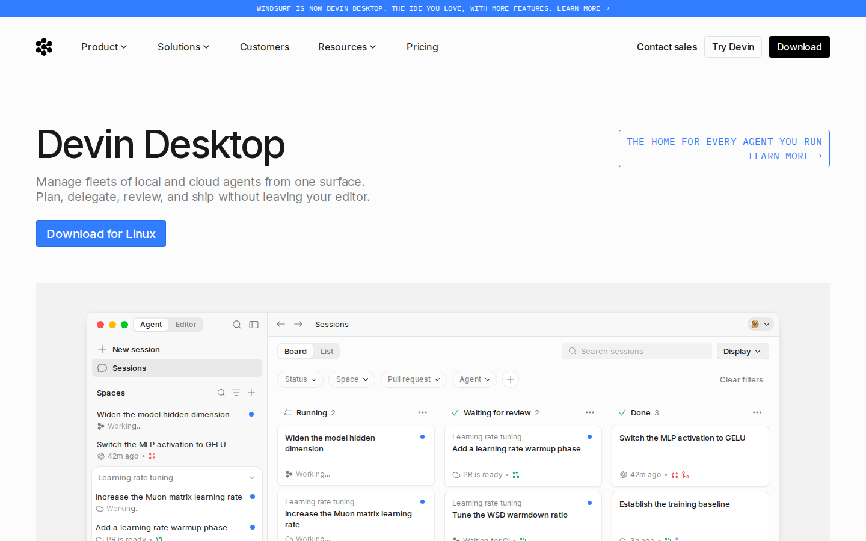This screenshot has width=866, height=541.
Task: Open the Pull request filter dropdown
Action: coord(413,379)
